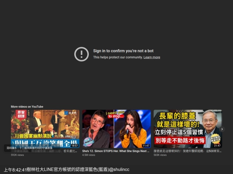Click "This helps protect our community" text
Image resolution: width=233 pixels, height=174 pixels.
(118, 57)
